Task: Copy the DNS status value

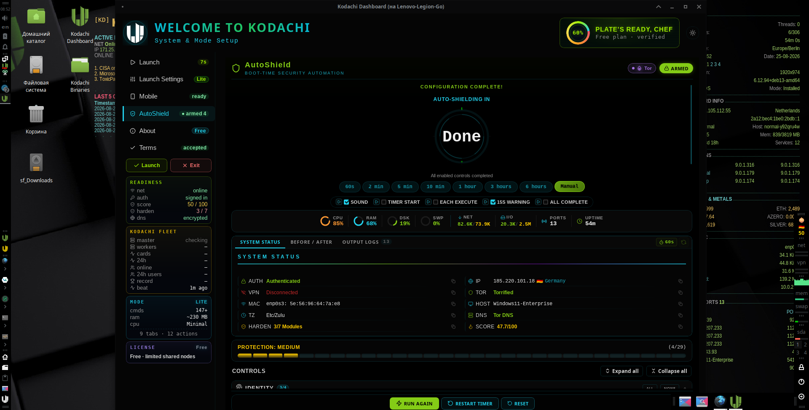Action: pyautogui.click(x=680, y=315)
